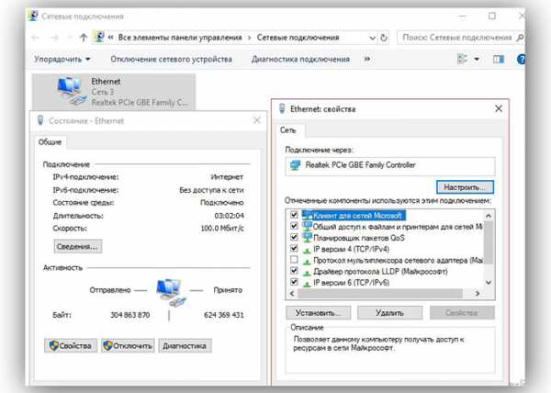
Task: Click Отключение сетевого устройства toolbar item
Action: coord(172,60)
